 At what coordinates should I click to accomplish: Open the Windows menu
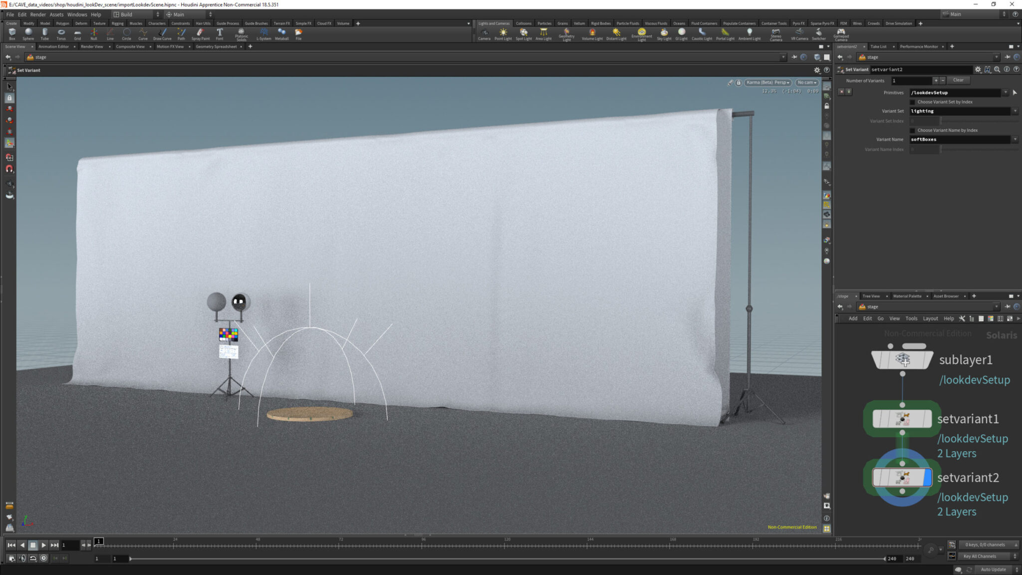(77, 14)
